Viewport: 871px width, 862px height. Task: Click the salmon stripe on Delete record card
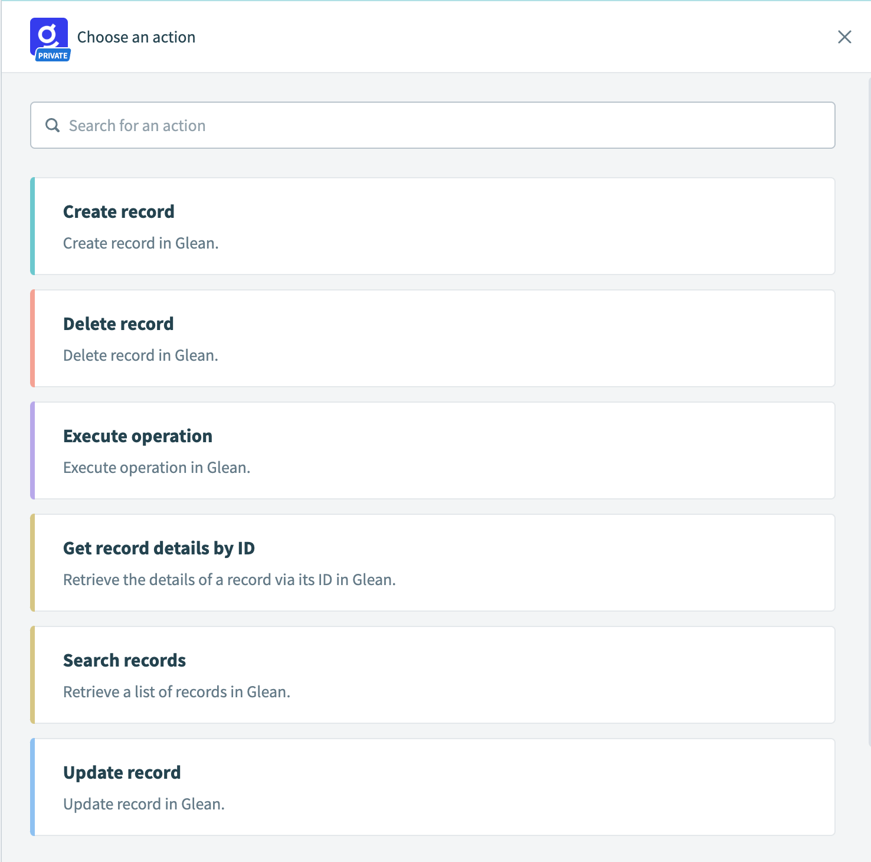point(32,338)
